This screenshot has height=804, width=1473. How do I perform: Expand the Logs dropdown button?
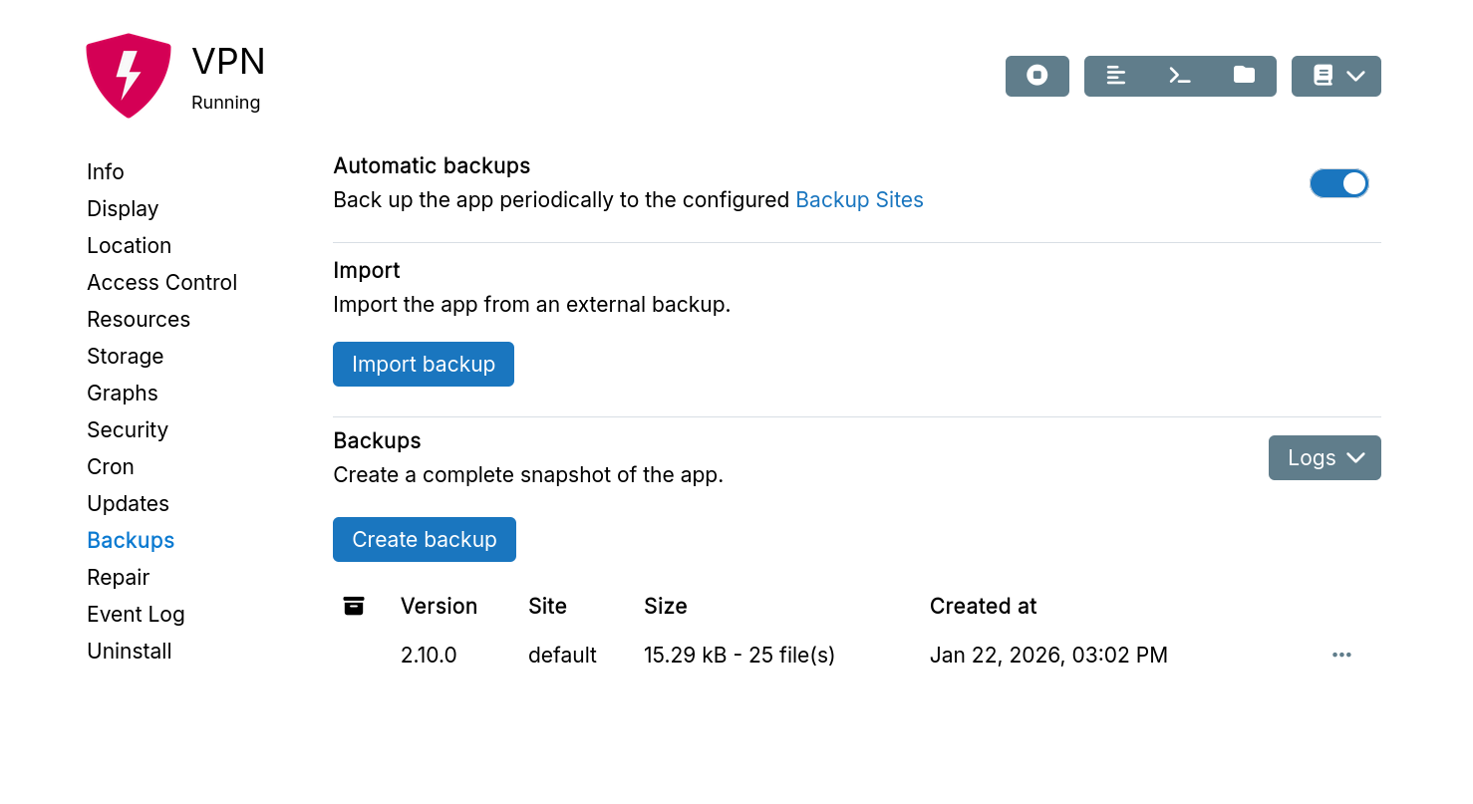click(x=1324, y=457)
